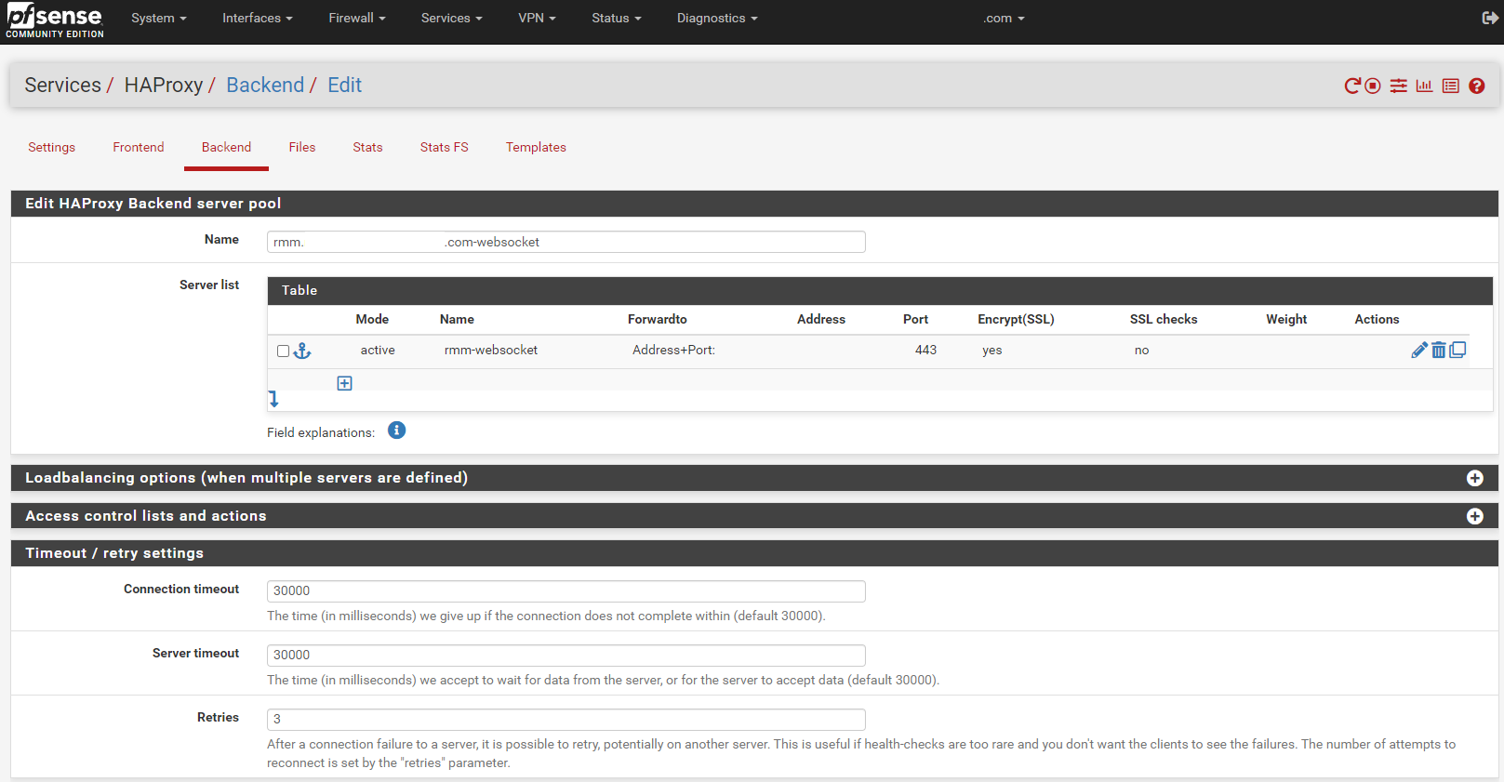Delete the rmm-websocket server with trash icon
The image size is (1504, 782).
click(1439, 350)
